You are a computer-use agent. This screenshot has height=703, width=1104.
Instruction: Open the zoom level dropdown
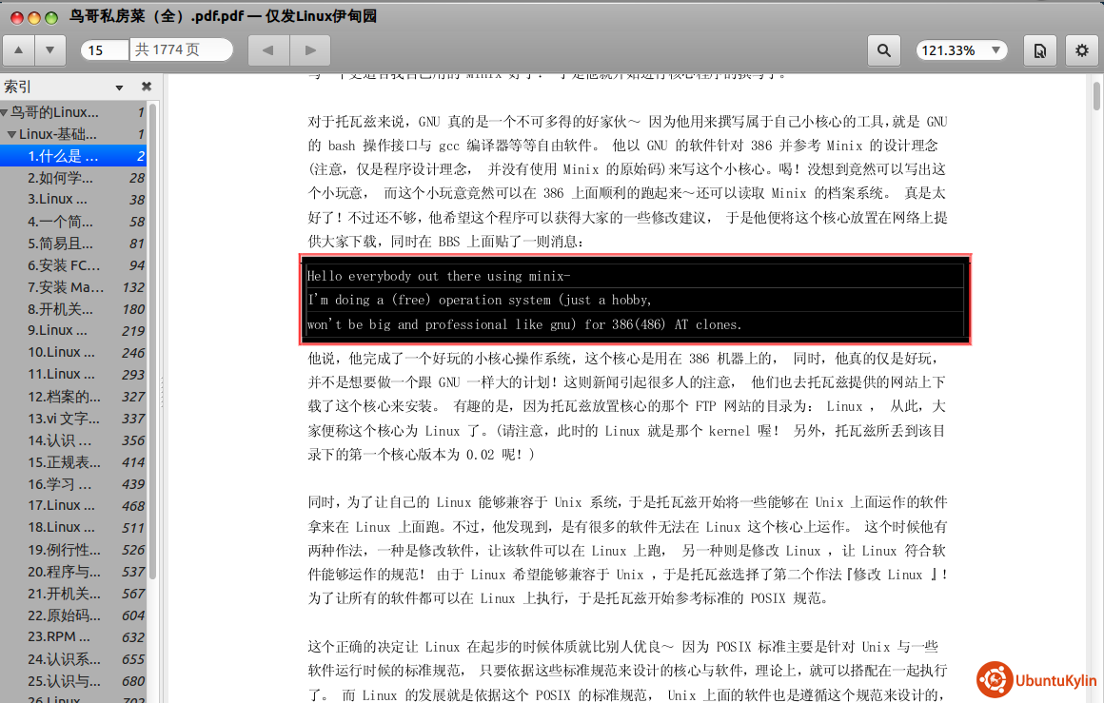(x=961, y=50)
